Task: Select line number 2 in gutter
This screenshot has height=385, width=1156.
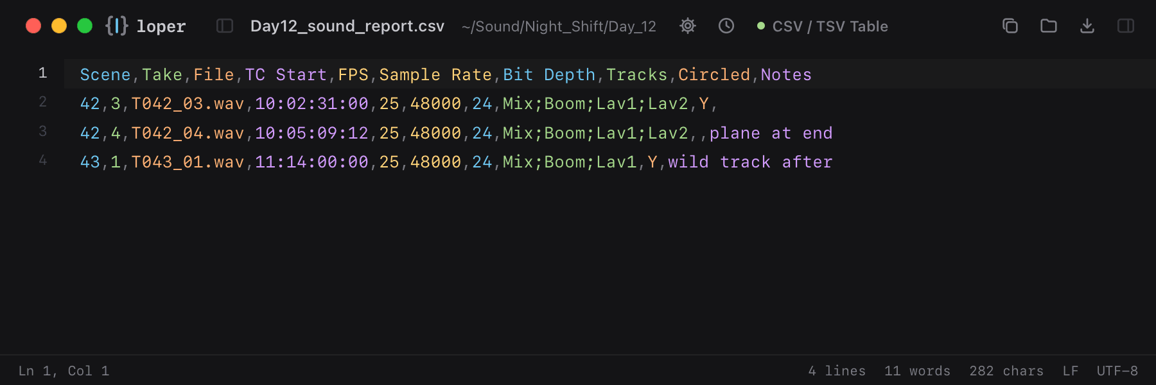Action: [x=42, y=102]
